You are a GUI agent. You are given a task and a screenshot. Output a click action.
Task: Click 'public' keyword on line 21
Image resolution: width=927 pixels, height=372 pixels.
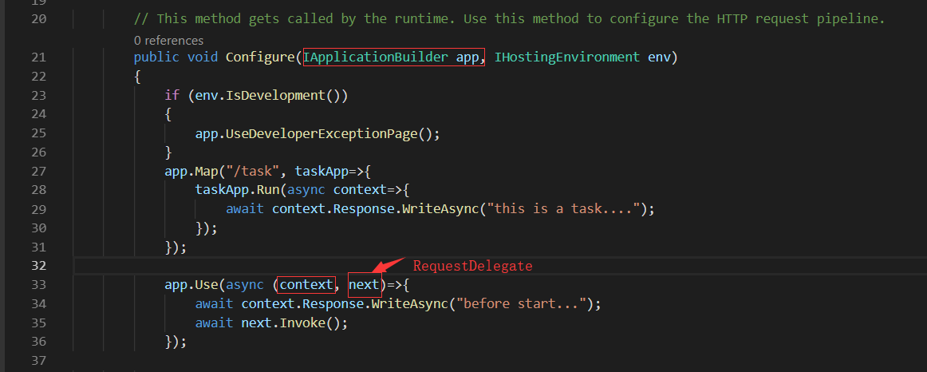click(x=156, y=57)
